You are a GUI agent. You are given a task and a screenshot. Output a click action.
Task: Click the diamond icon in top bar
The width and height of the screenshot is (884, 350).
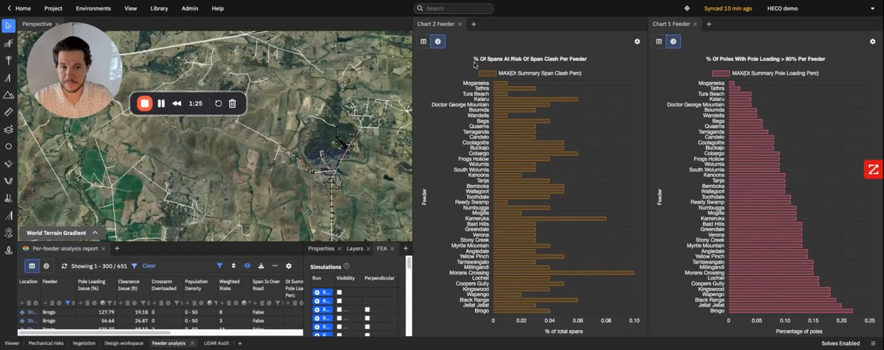pos(686,8)
